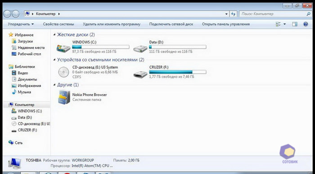Image resolution: width=315 pixels, height=174 pixels.
Task: Click the TOSHIBA computer icon in details pane
Action: (x=14, y=163)
